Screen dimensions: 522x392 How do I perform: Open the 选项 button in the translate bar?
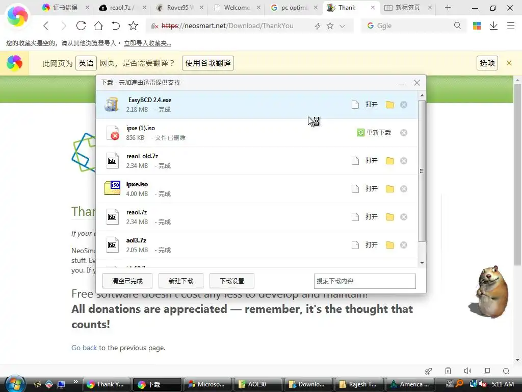coord(487,63)
